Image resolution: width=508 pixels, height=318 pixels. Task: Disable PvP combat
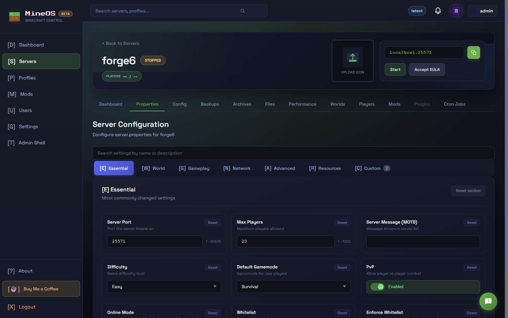click(377, 287)
